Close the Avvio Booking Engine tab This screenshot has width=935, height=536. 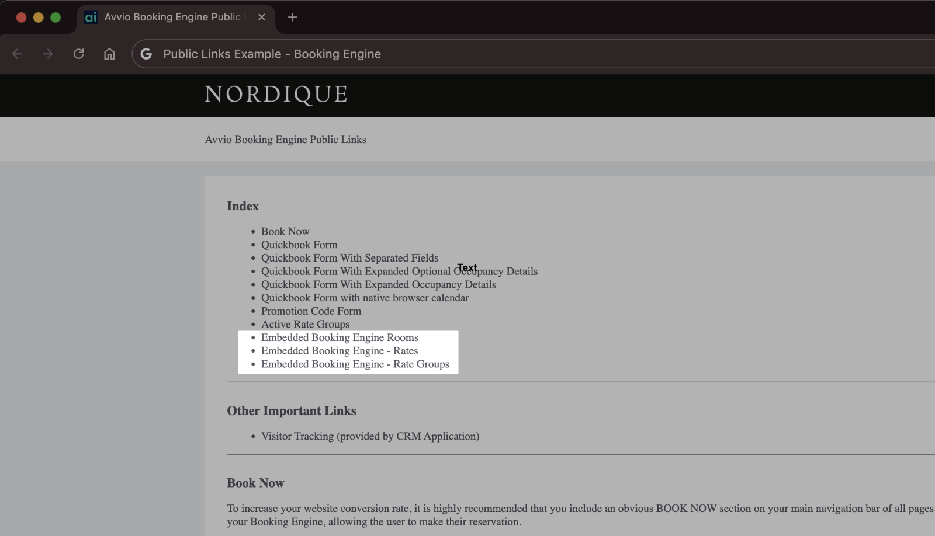[x=262, y=17]
